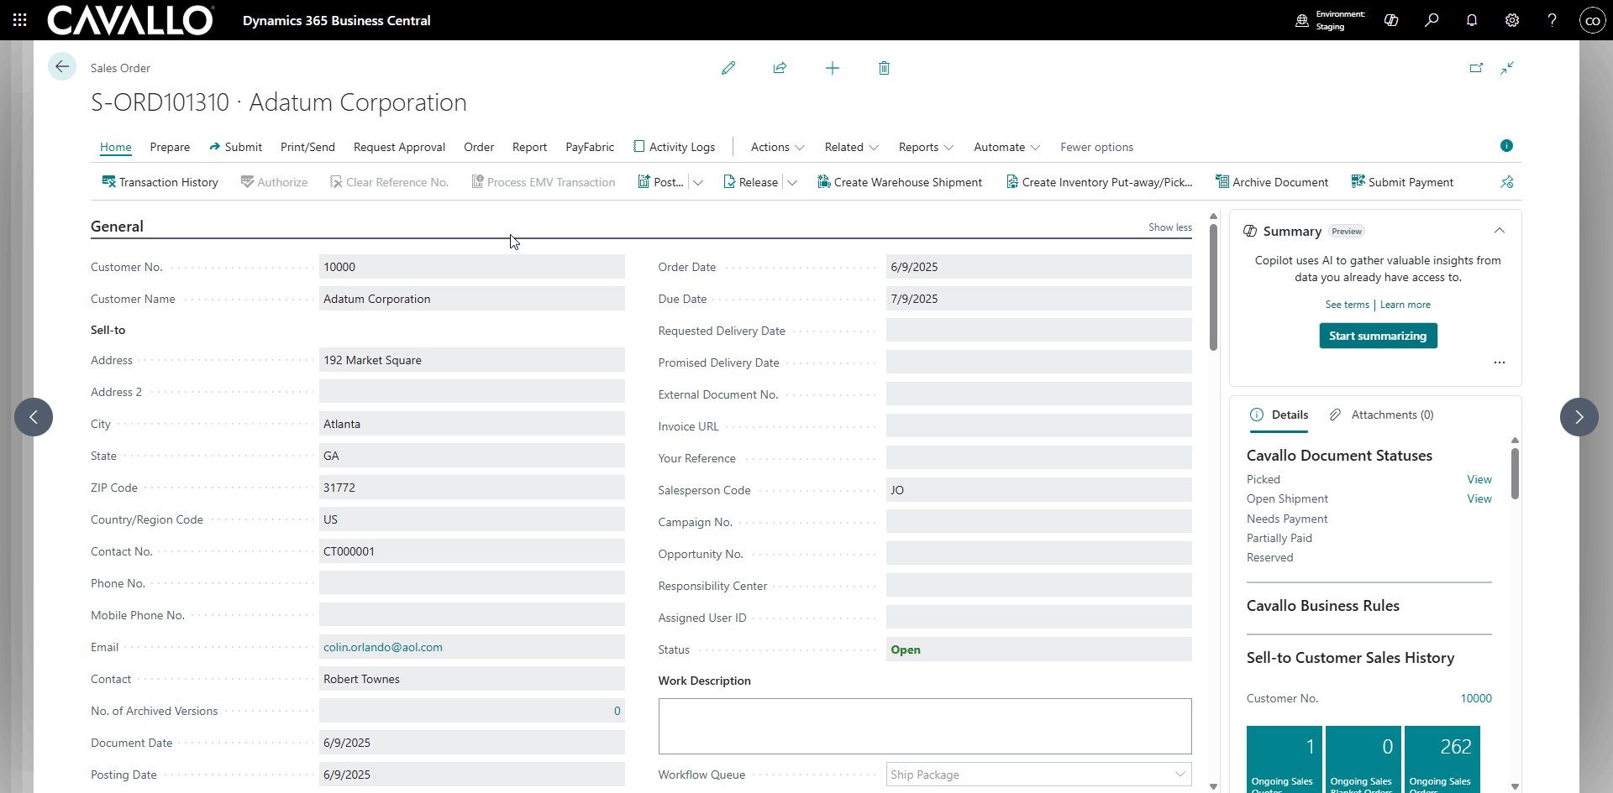Open the Reports menu dropdown
1613x793 pixels.
click(x=927, y=147)
